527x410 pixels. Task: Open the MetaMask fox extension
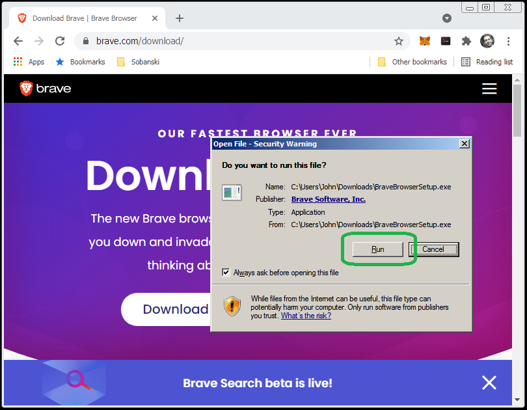pos(425,41)
